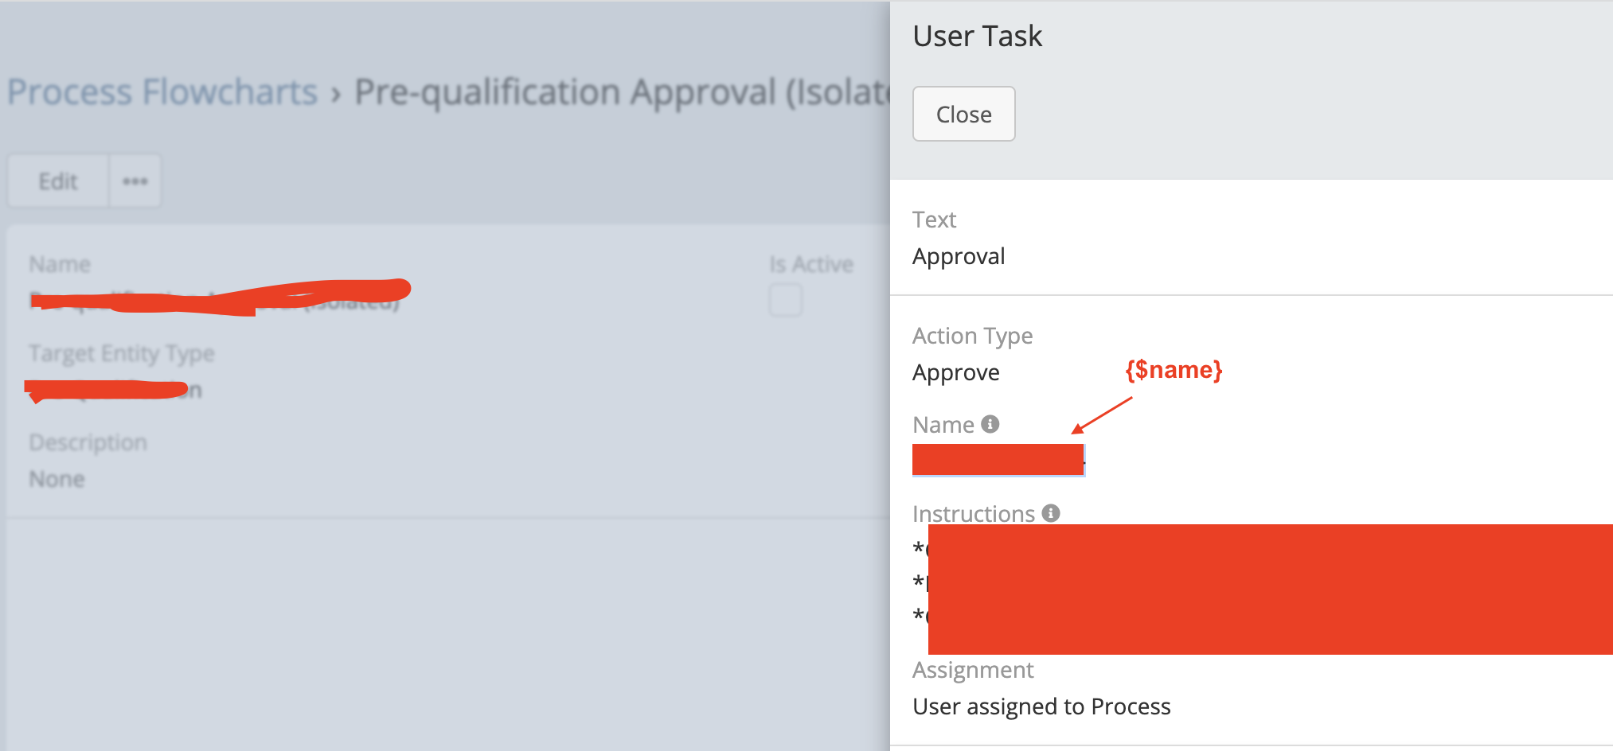
Task: Click "User assigned to Process" assignment value
Action: coord(1041,706)
